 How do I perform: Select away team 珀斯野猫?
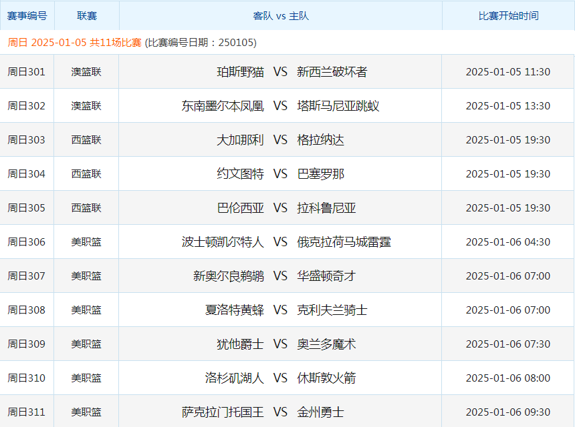[240, 71]
